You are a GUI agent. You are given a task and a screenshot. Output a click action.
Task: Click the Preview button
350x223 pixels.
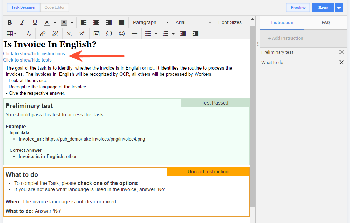(x=298, y=8)
